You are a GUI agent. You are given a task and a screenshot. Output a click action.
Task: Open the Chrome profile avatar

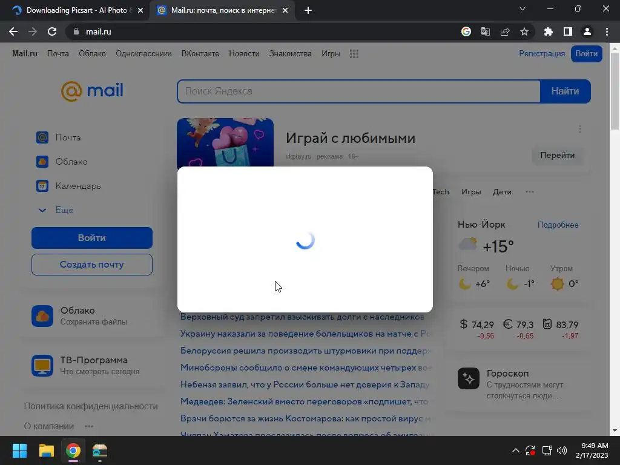point(587,31)
